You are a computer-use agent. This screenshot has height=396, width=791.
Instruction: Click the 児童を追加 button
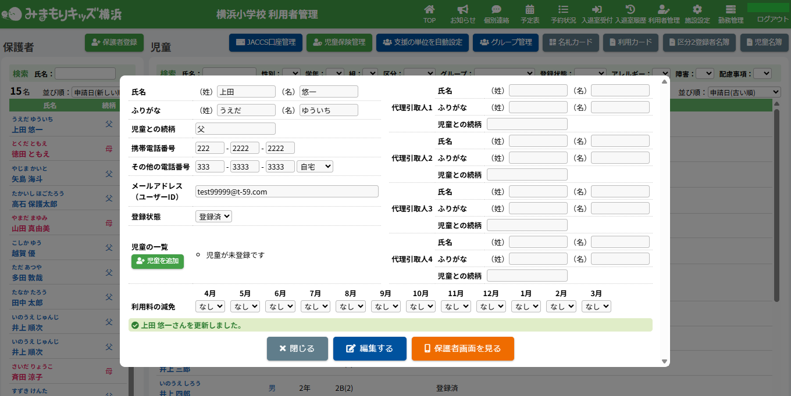point(157,261)
